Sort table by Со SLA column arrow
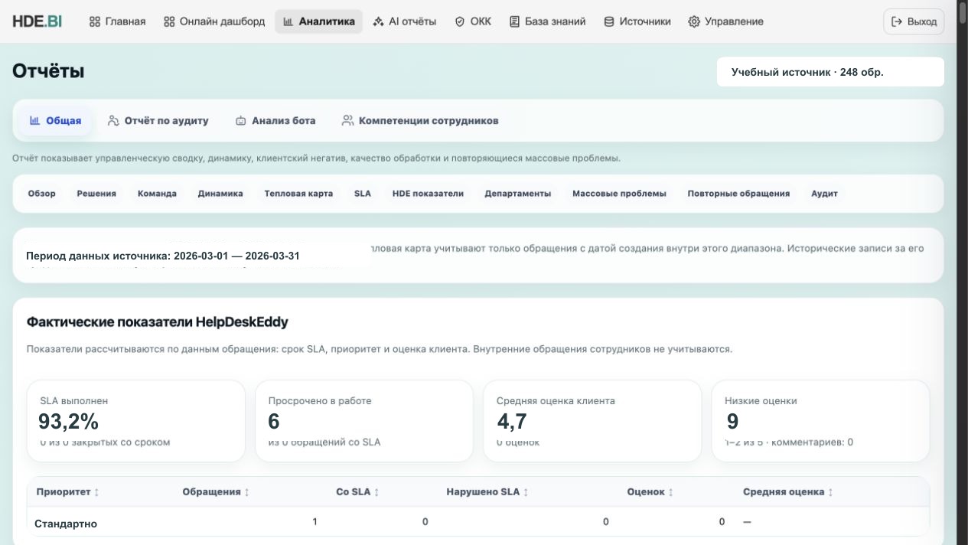Viewport: 968px width, 545px height. click(376, 492)
